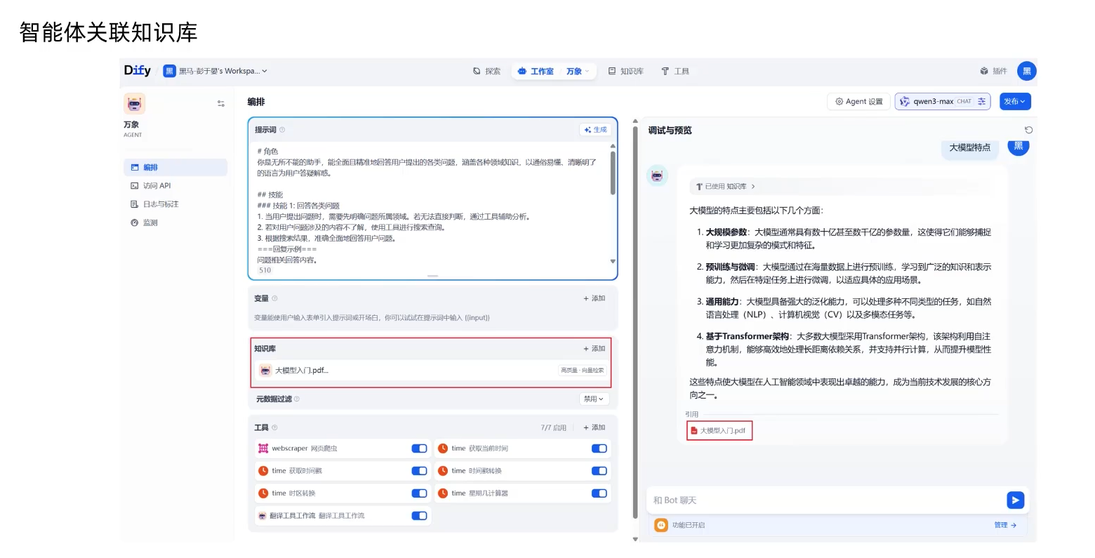Click the 元数据过滤 help icon
Image resolution: width=1095 pixels, height=558 pixels.
pyautogui.click(x=297, y=399)
